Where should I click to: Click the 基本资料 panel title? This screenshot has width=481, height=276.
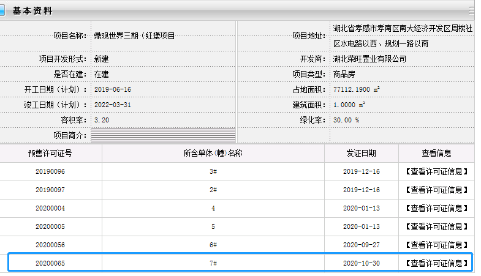tap(32, 11)
